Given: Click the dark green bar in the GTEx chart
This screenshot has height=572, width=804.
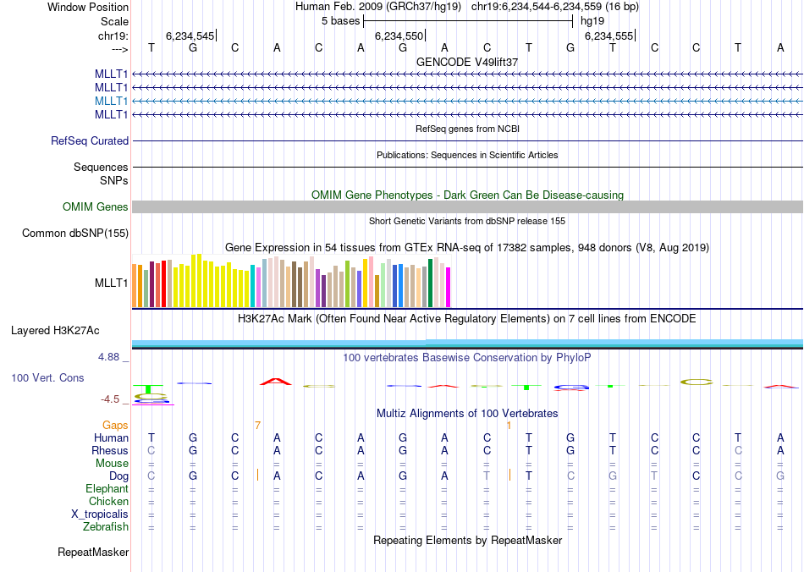Looking at the screenshot, I should (x=430, y=283).
